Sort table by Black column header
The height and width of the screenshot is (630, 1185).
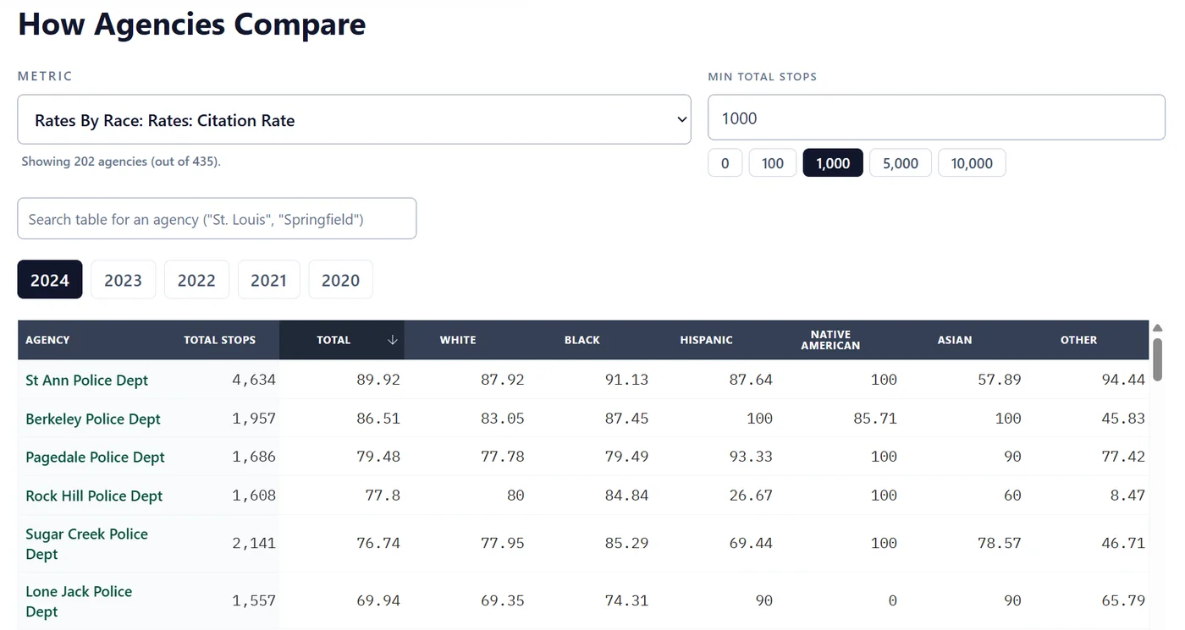point(581,340)
